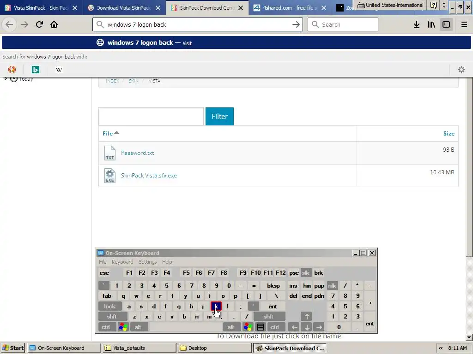Open the Vista_defaults taskbar item
The image size is (473, 354).
tap(139, 348)
